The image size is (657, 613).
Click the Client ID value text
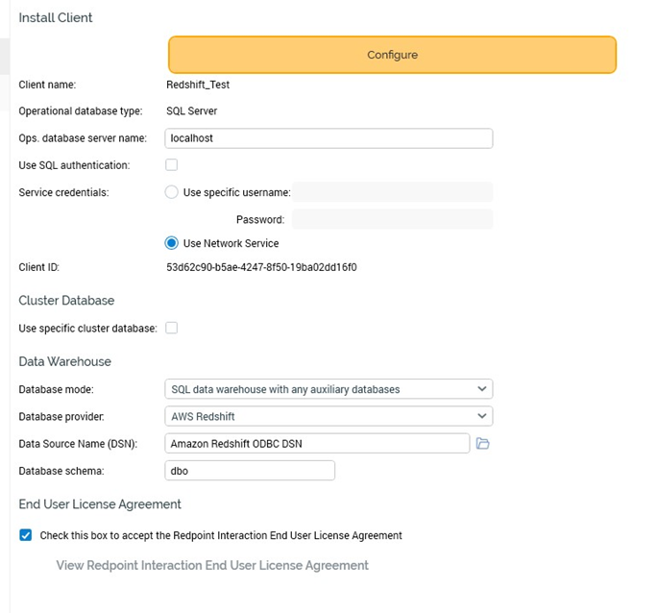click(261, 267)
